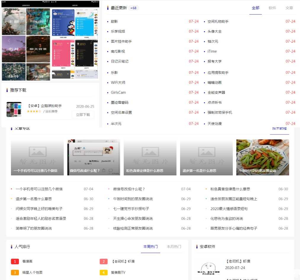The image size is (300, 280).
Task: Open article 一个手机号可以注册几个微信 in list
Action: click(x=39, y=189)
